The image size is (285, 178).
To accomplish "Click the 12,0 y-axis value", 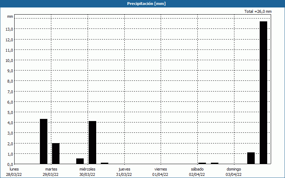I will [x=9, y=40].
